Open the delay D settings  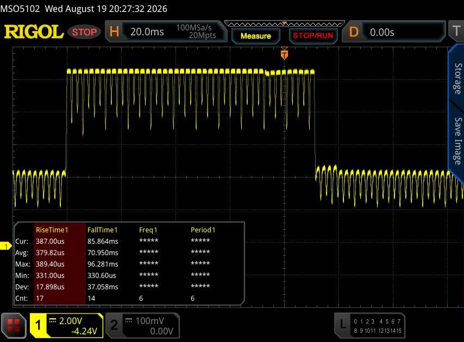354,31
